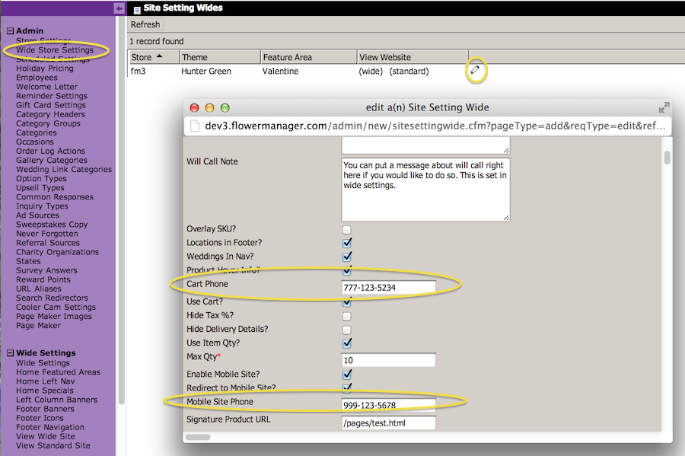The width and height of the screenshot is (685, 456).
Task: Open the (wide) view website link
Action: (x=371, y=72)
